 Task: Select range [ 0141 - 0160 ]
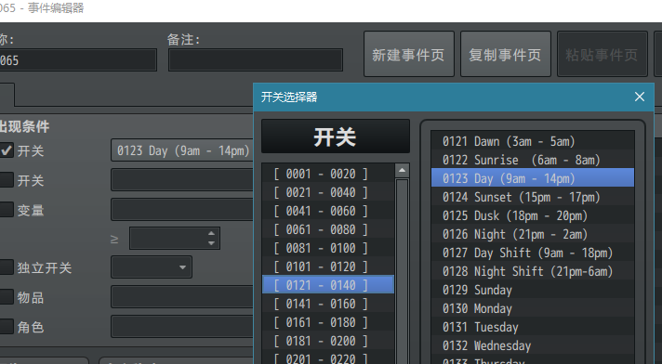pos(328,304)
